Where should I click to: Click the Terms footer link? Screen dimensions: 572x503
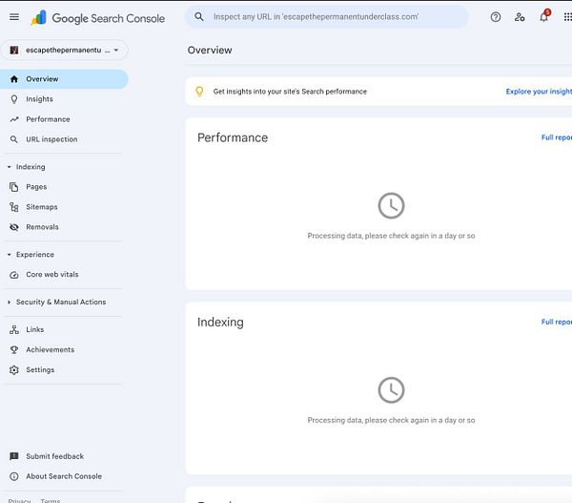(x=51, y=500)
